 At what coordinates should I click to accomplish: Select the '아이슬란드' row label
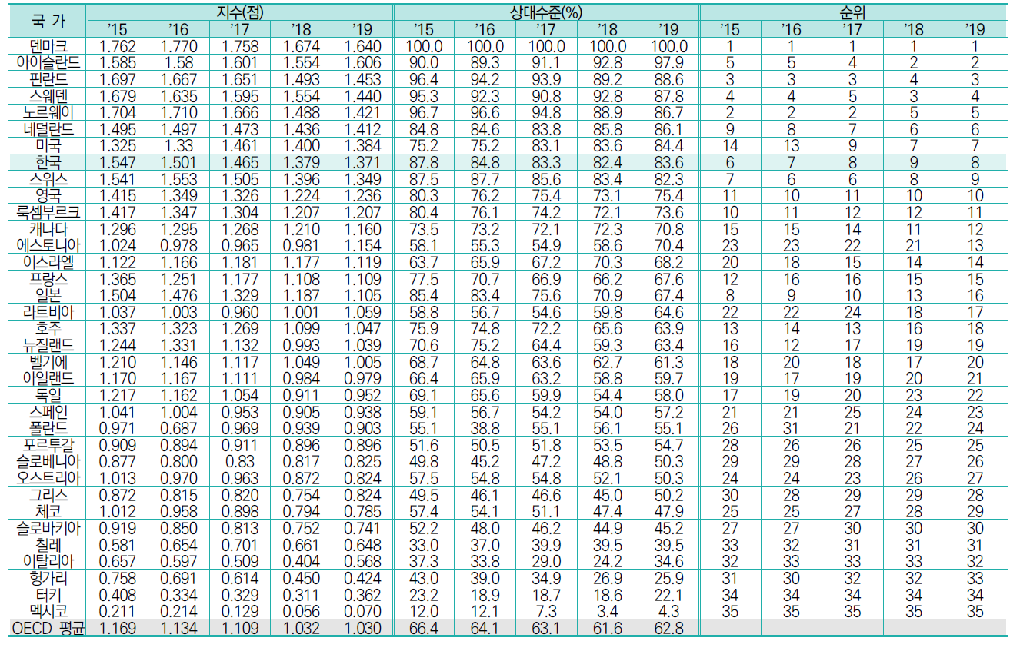pos(48,62)
